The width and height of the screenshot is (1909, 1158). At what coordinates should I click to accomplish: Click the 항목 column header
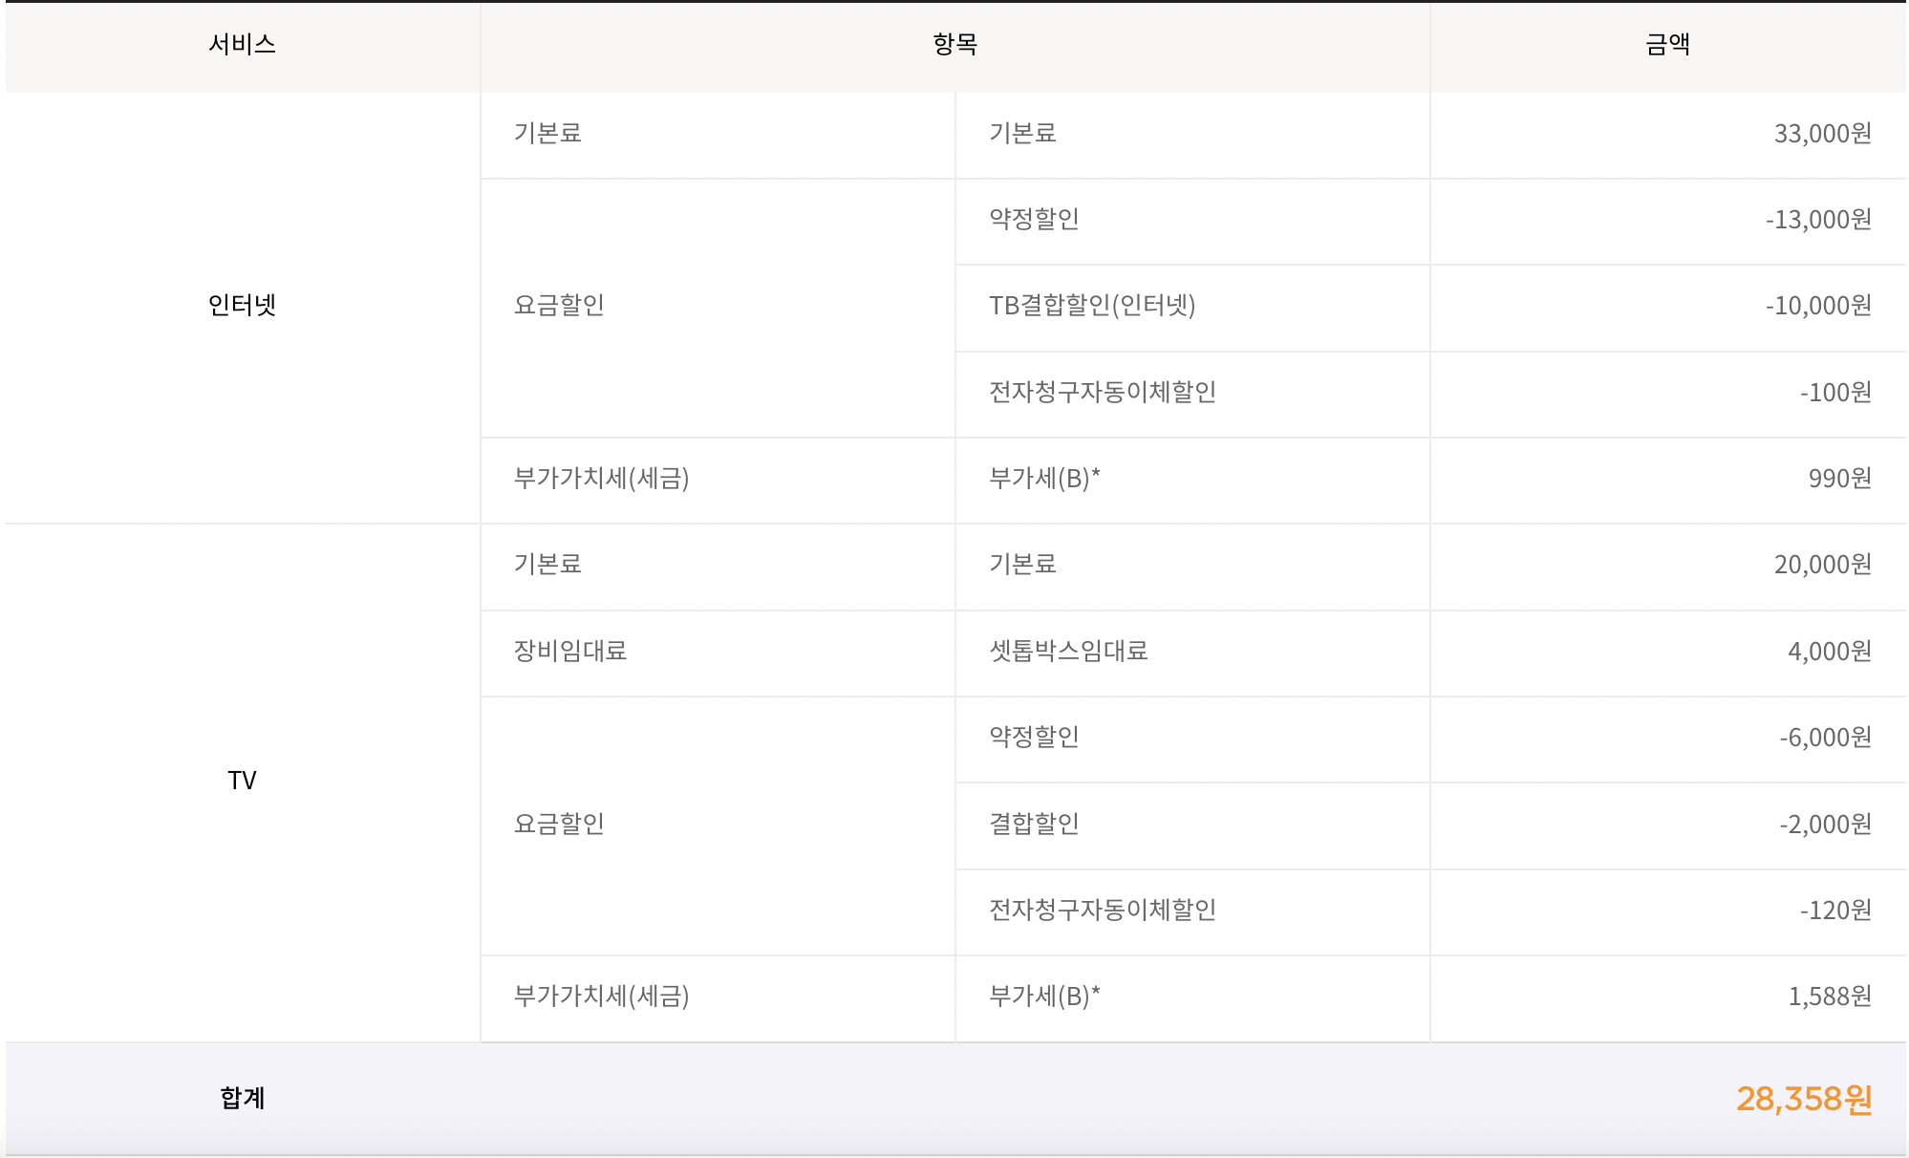[x=954, y=44]
